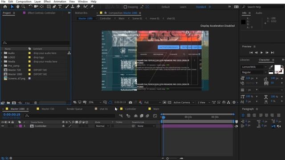Screen dimensions: 285x160
Task: Expand the Audio folder in Project
Action: point(2,53)
